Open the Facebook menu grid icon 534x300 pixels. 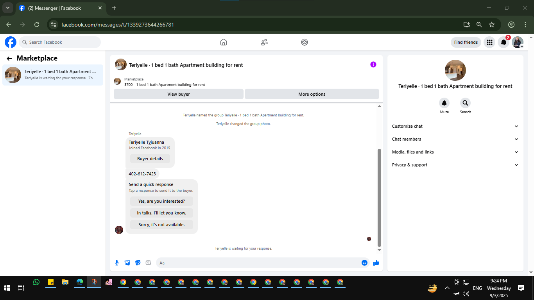pyautogui.click(x=489, y=42)
